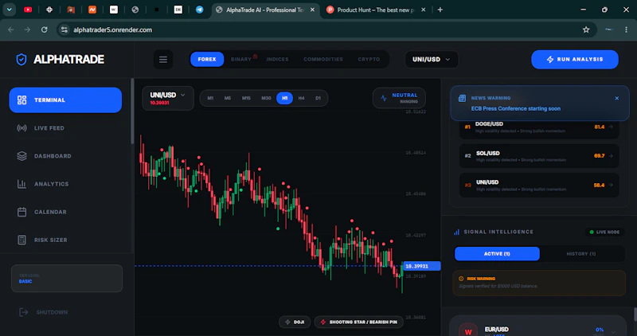The width and height of the screenshot is (637, 336).
Task: Click the site information icon in address bar
Action: (64, 29)
